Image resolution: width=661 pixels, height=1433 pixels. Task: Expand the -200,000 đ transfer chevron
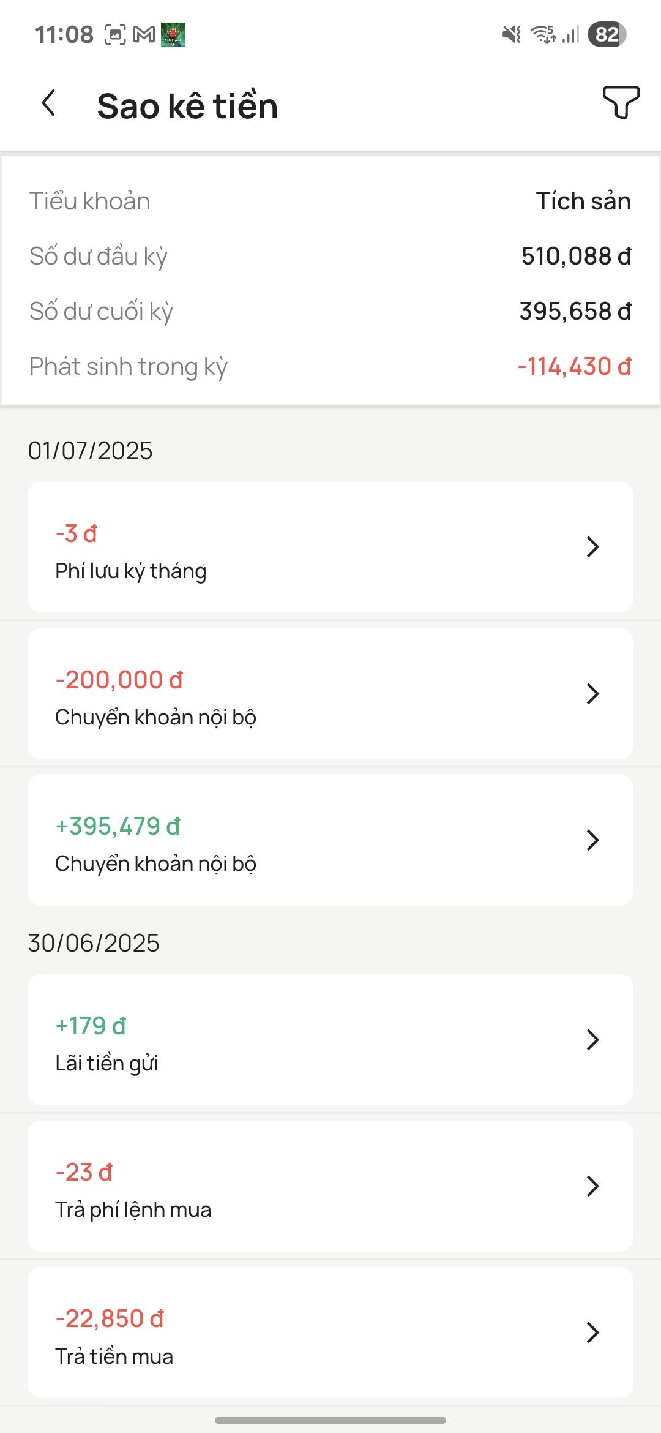tap(592, 694)
